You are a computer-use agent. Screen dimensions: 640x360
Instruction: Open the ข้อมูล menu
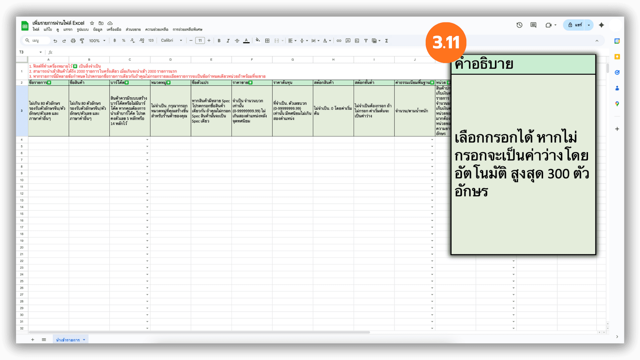click(97, 29)
